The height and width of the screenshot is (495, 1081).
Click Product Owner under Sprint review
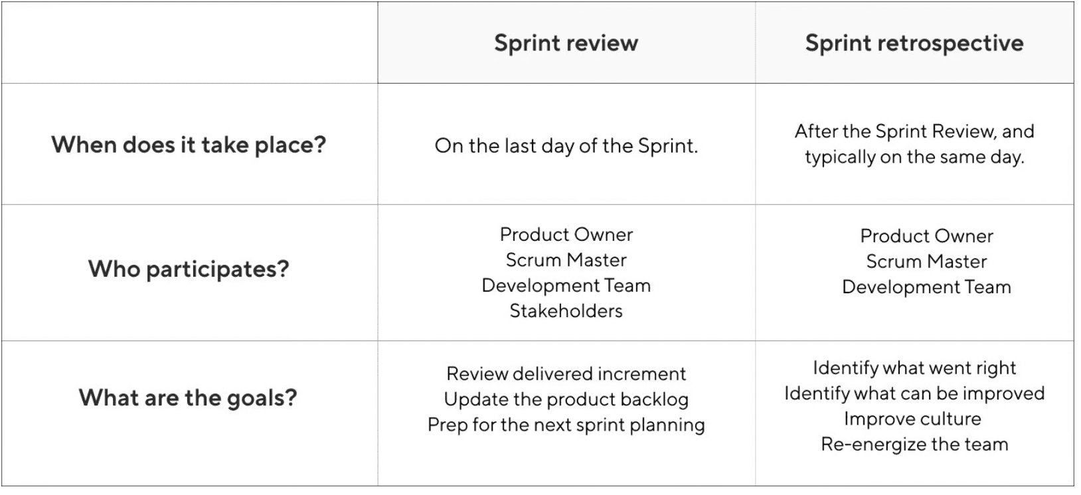coord(566,234)
